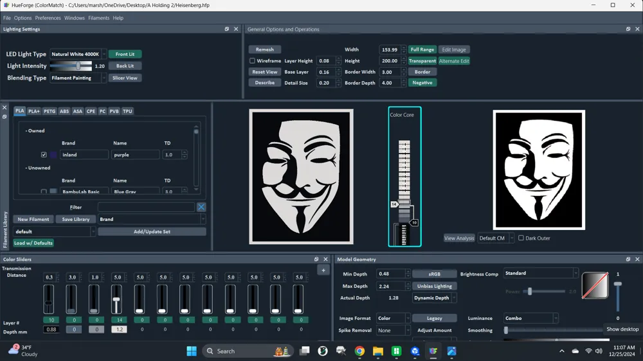This screenshot has height=361, width=643.
Task: Close the Color Sliders panel
Action: click(x=325, y=260)
